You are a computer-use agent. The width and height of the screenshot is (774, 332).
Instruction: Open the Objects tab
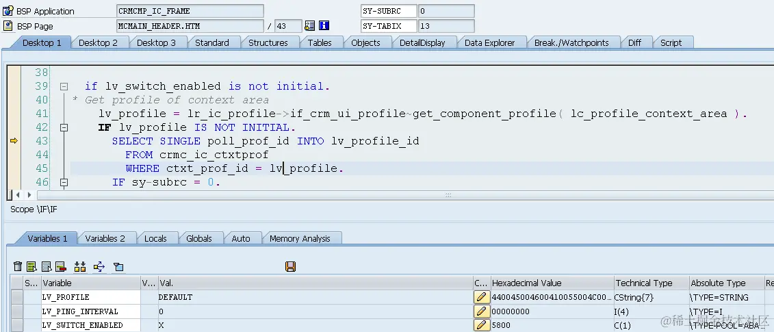pyautogui.click(x=365, y=42)
